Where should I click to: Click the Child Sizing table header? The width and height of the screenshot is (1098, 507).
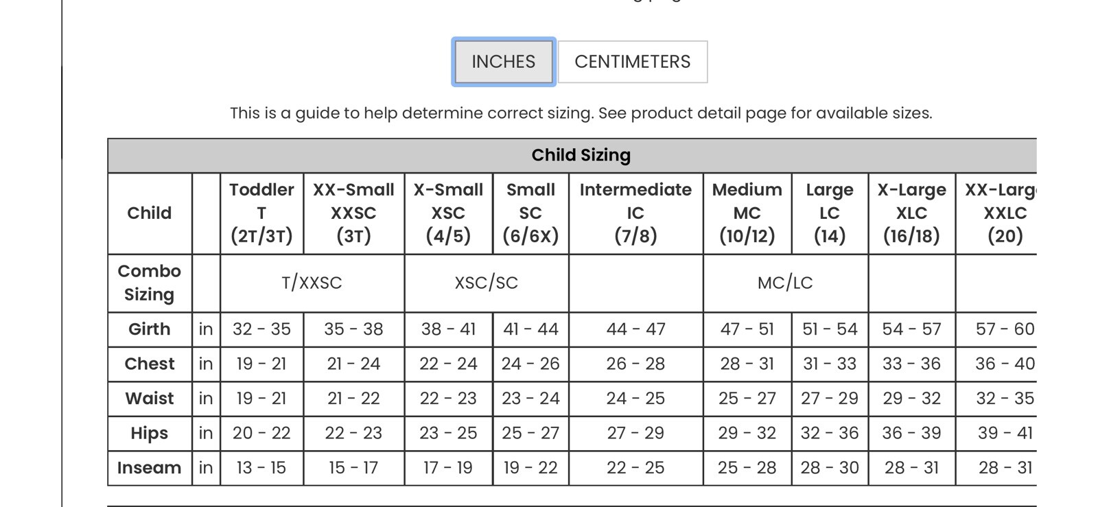coord(581,155)
